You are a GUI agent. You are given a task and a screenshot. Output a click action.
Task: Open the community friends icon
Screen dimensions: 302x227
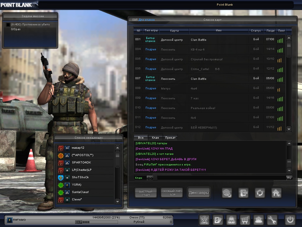coord(259,220)
